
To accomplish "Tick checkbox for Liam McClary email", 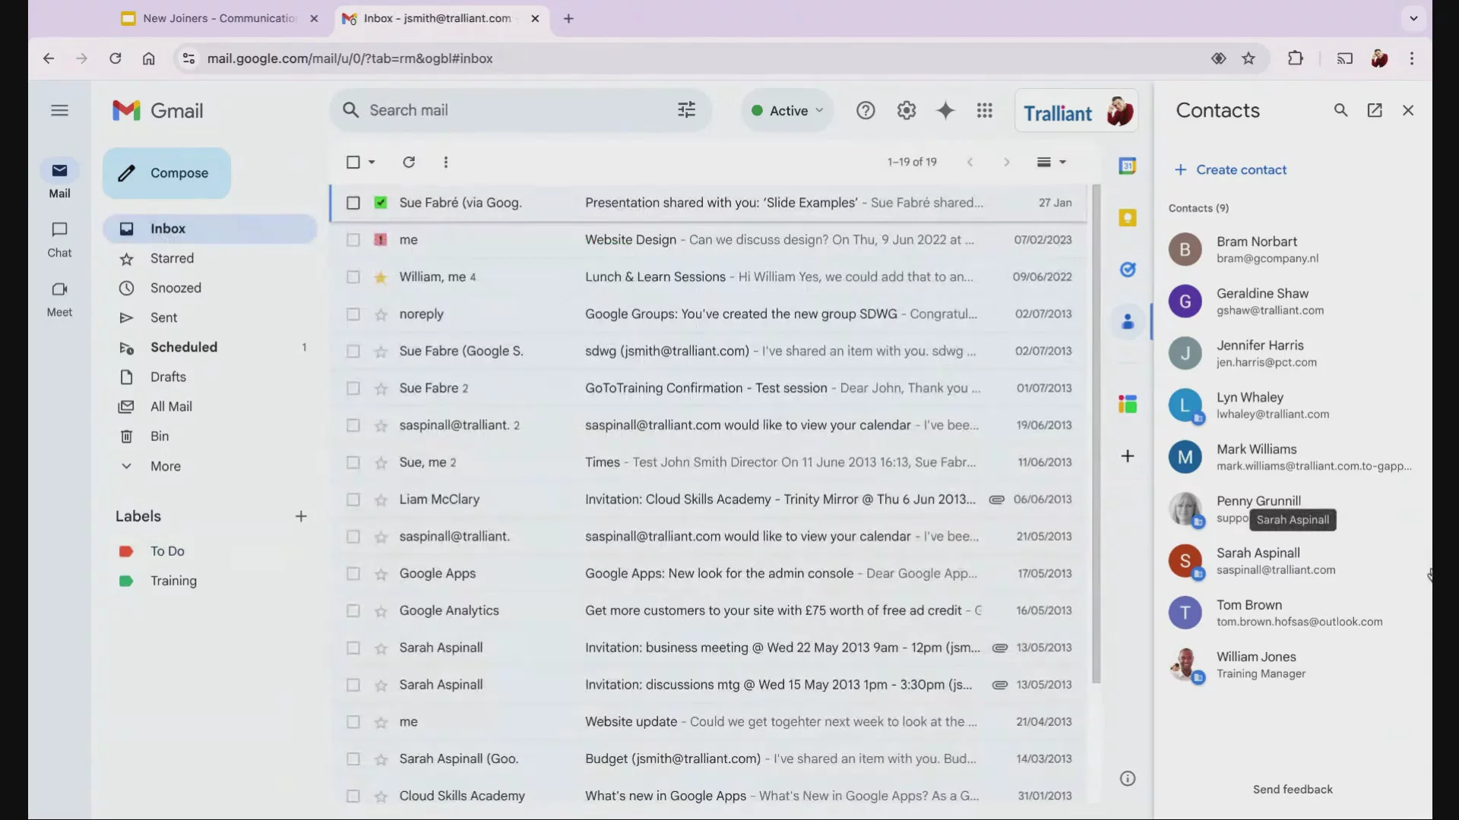I will click(x=353, y=500).
